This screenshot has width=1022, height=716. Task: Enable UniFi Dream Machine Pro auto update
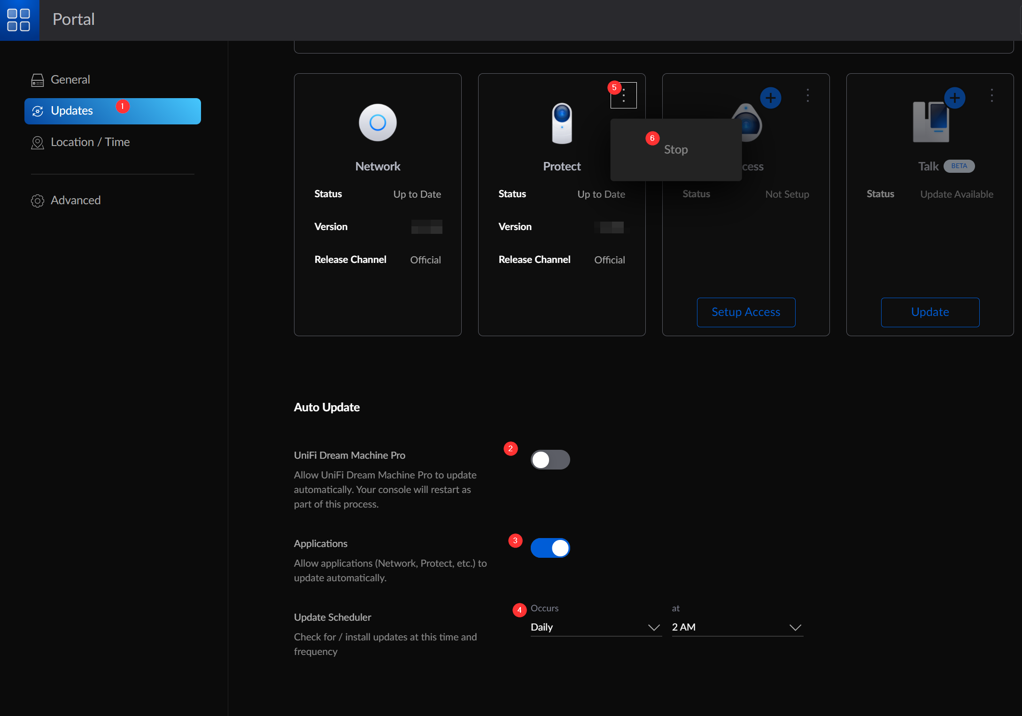coord(550,460)
